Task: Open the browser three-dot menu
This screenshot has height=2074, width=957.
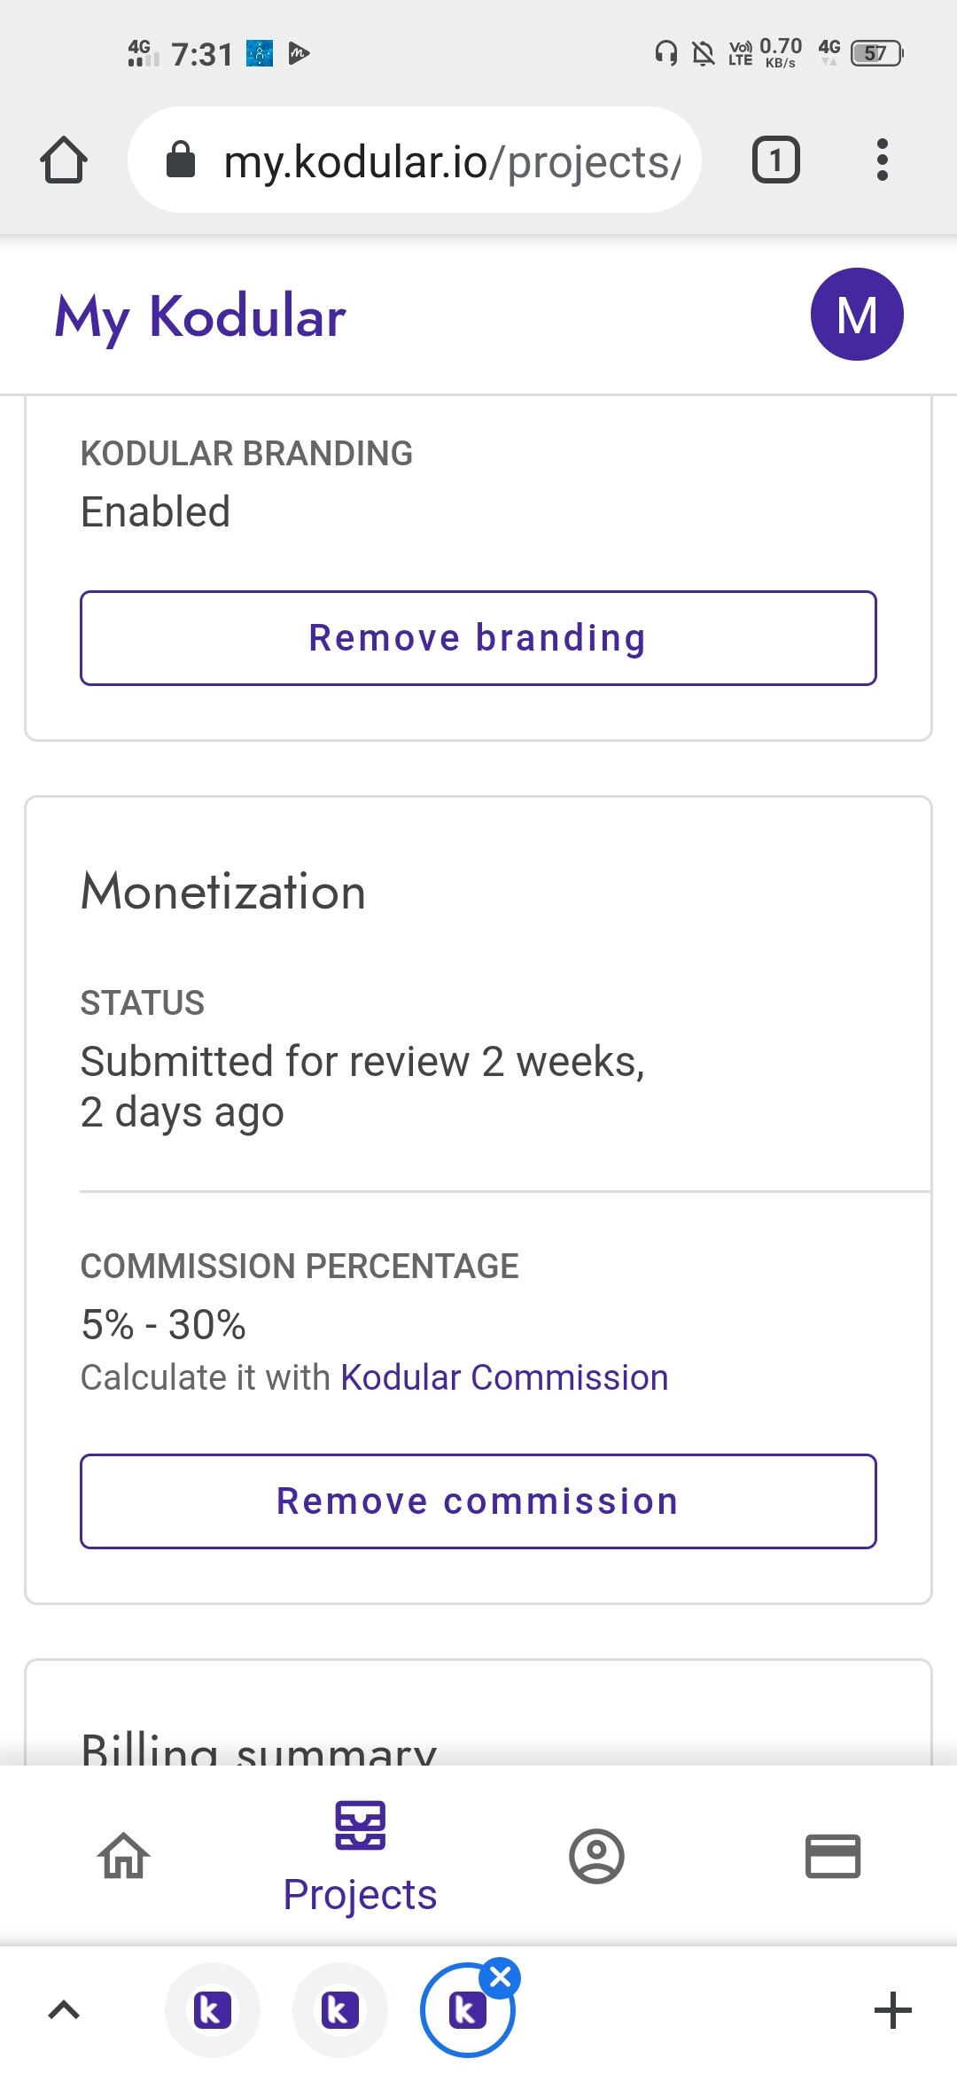Action: point(882,160)
